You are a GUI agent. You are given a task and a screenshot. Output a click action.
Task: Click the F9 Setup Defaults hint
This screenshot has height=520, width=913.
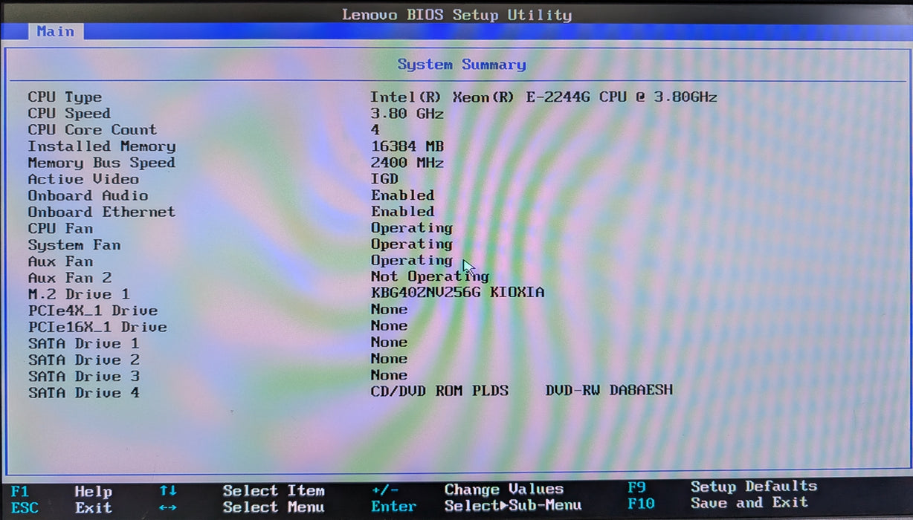pyautogui.click(x=722, y=487)
